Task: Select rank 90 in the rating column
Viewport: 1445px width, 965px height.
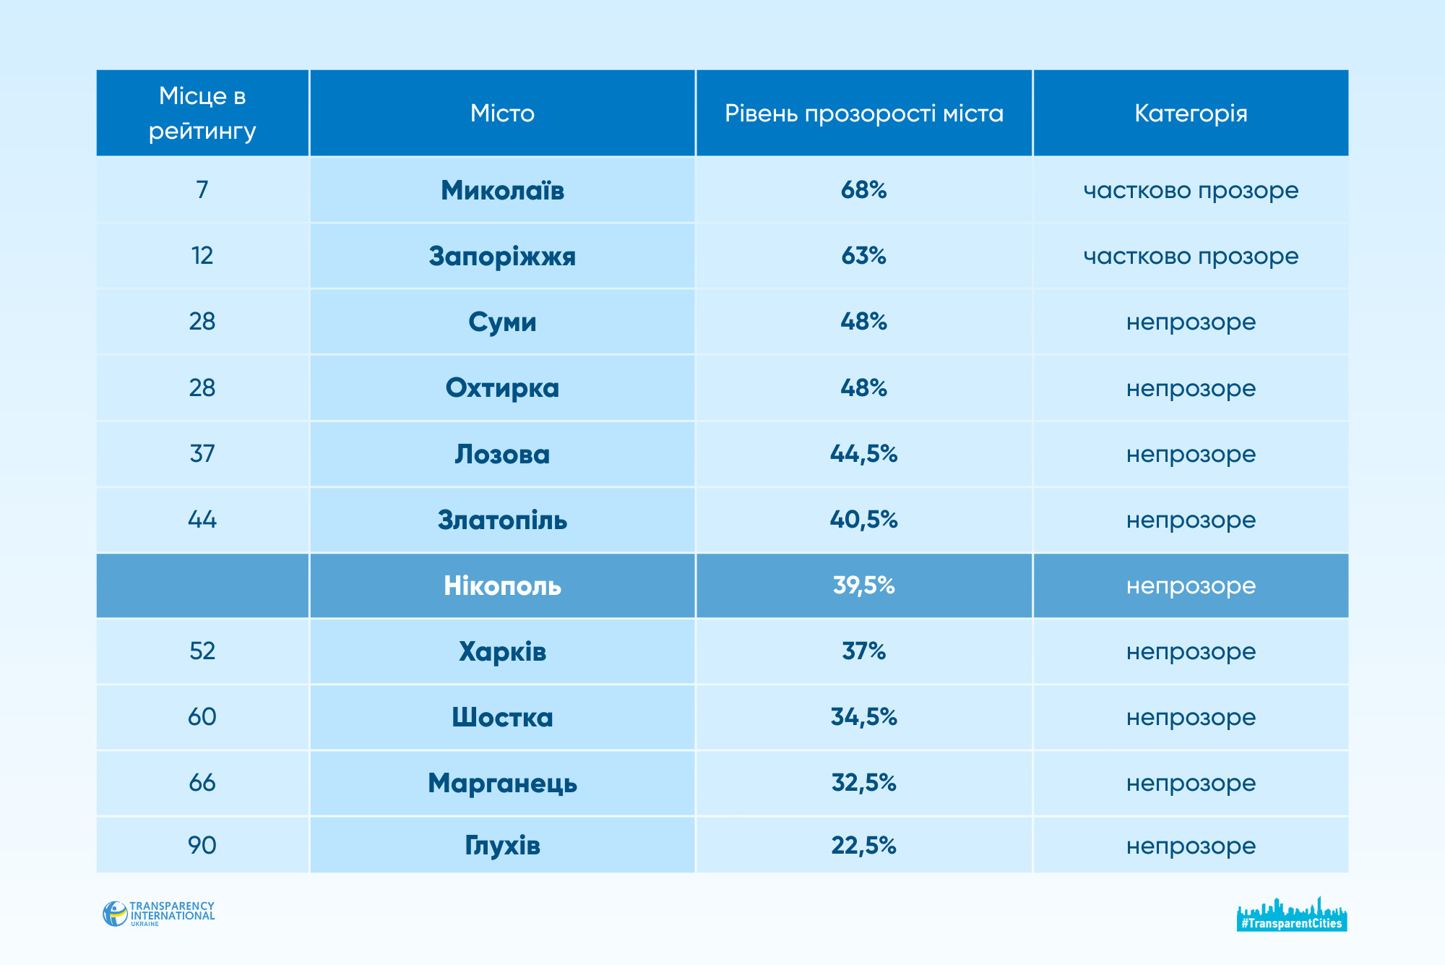Action: 202,845
